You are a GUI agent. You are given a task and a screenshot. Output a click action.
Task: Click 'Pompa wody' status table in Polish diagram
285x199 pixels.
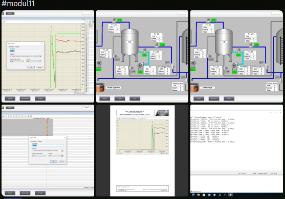click(272, 87)
